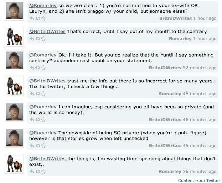Retweet the 'wasting time speaking' tweet
This screenshot has height=183, width=222.
(38, 172)
